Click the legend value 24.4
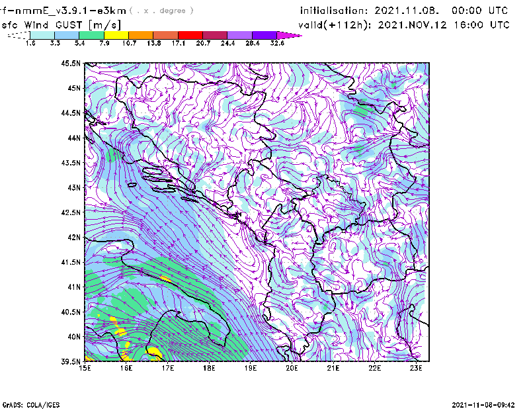 point(227,43)
